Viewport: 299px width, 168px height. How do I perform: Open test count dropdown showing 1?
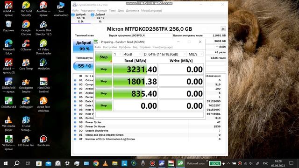tap(117, 54)
